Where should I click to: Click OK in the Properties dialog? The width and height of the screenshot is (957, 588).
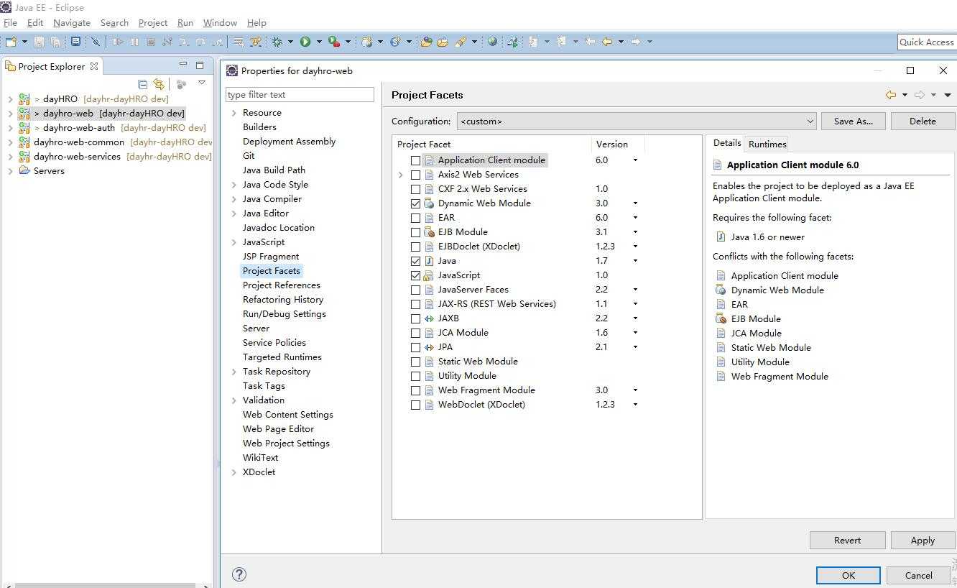coord(849,575)
